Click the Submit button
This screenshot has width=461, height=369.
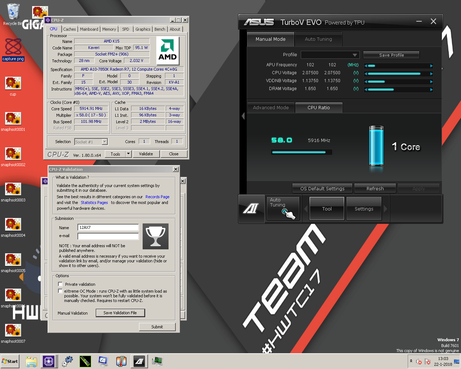click(157, 327)
